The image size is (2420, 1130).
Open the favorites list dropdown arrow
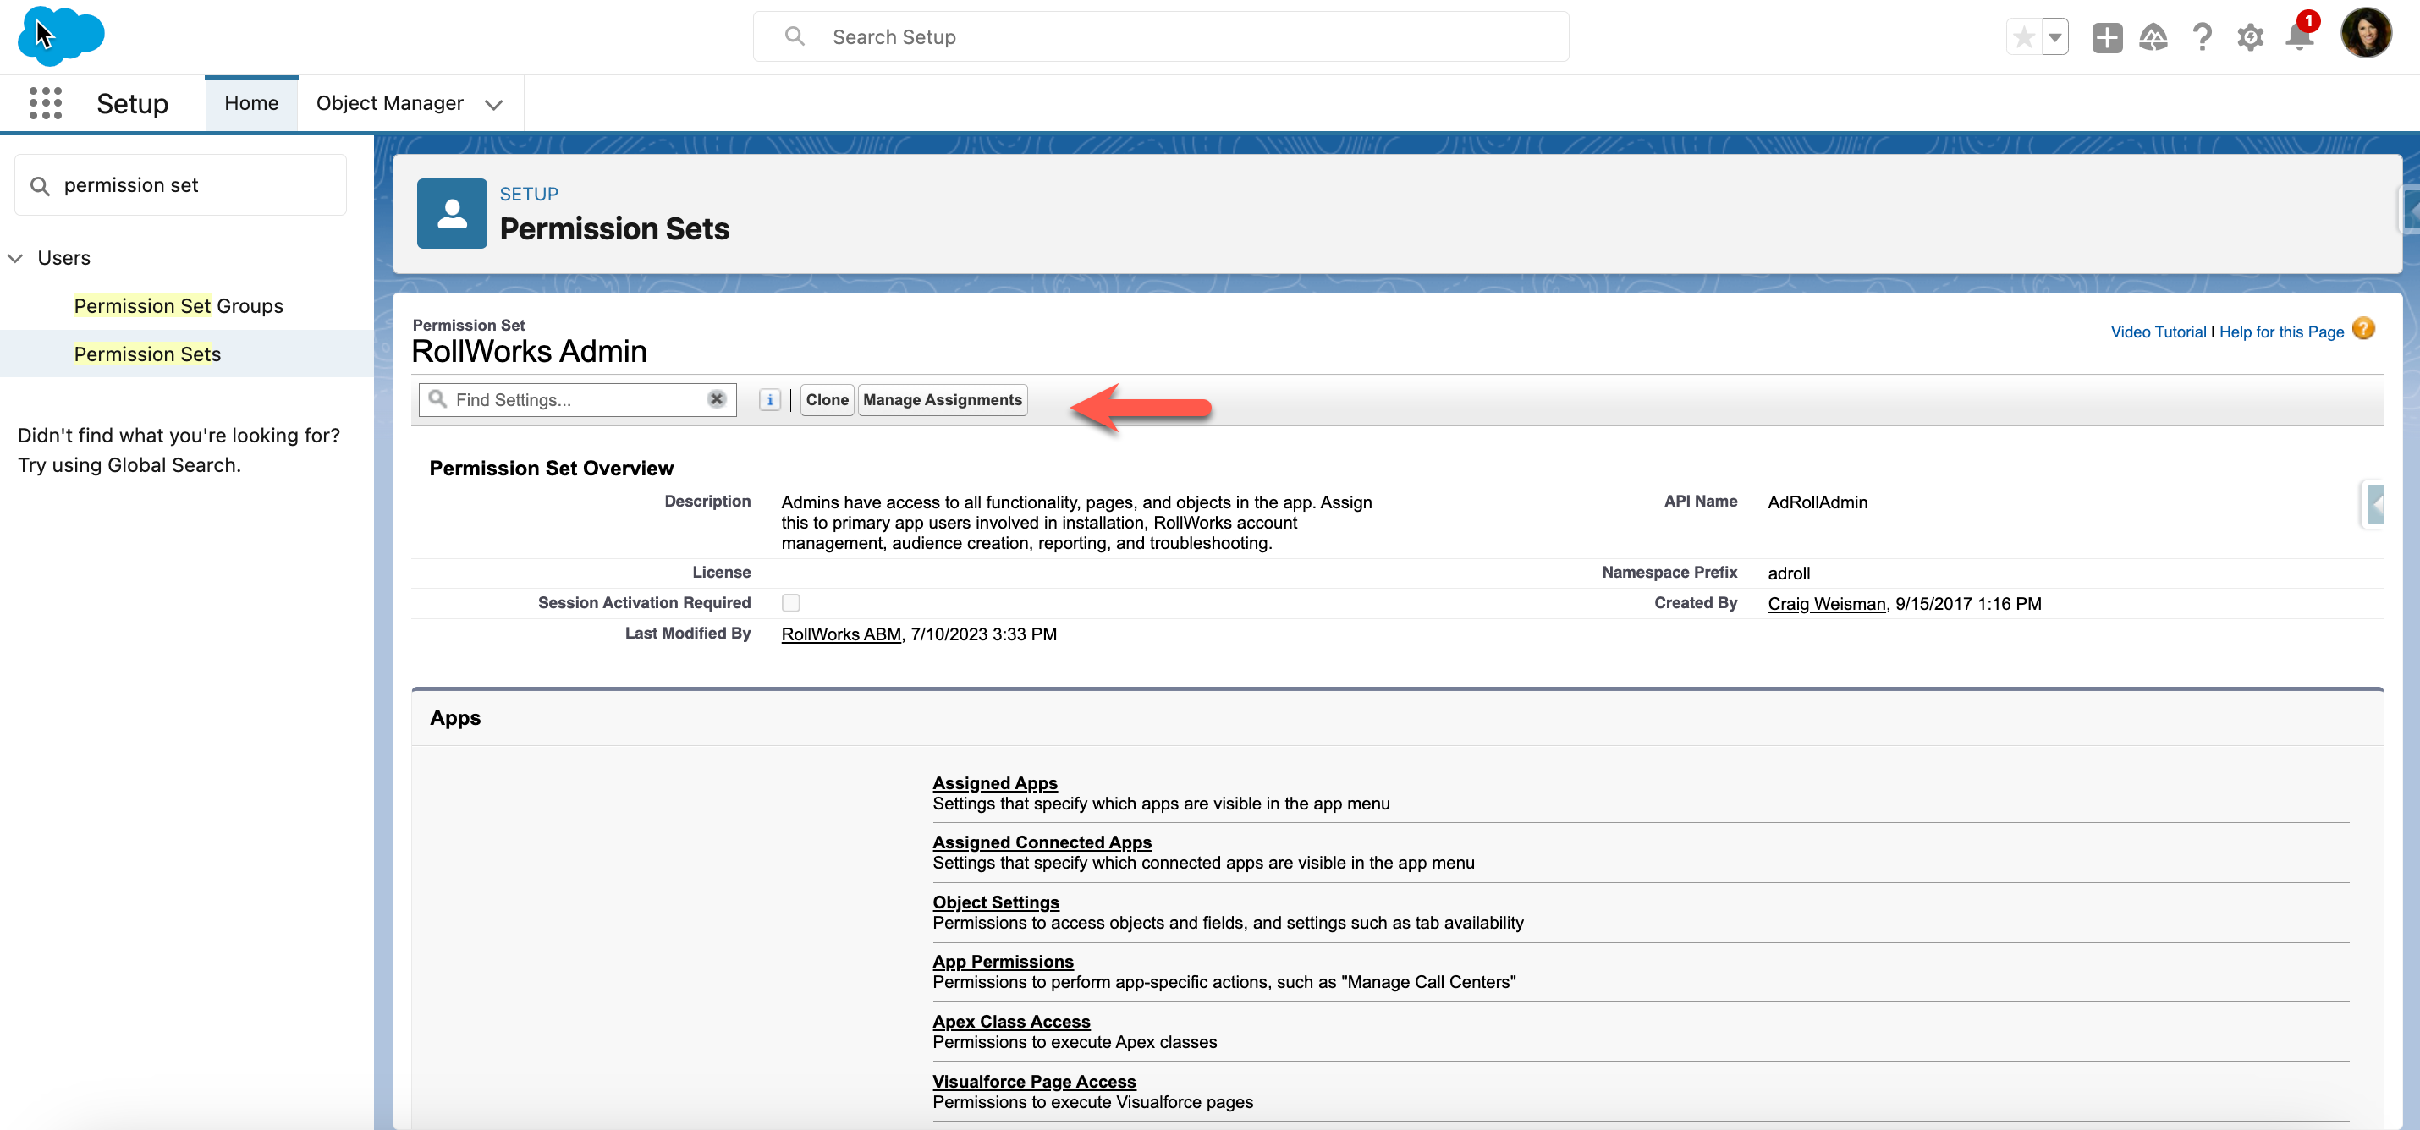pos(2054,37)
